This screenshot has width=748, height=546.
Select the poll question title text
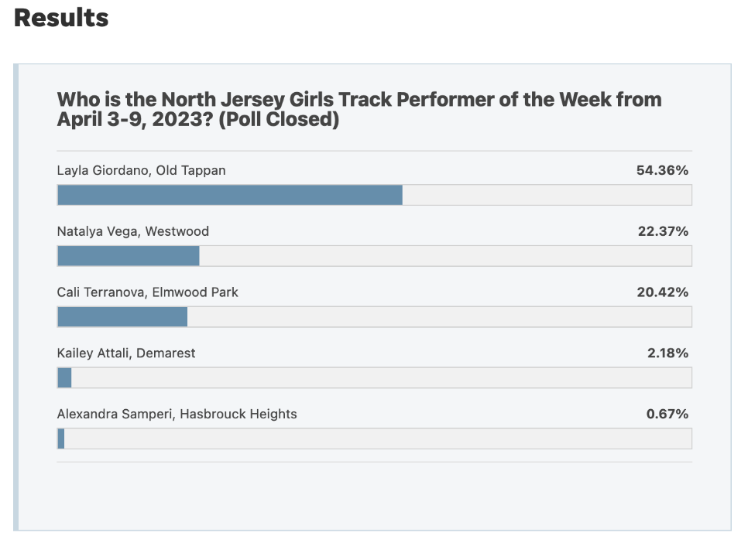click(359, 109)
